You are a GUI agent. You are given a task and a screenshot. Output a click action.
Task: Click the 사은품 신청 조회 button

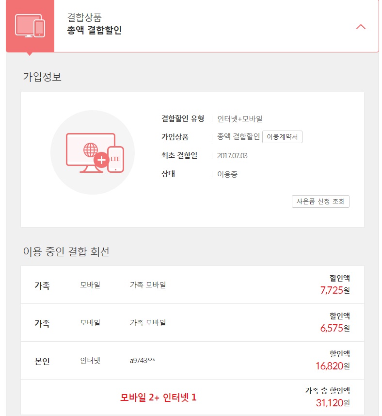click(x=320, y=201)
